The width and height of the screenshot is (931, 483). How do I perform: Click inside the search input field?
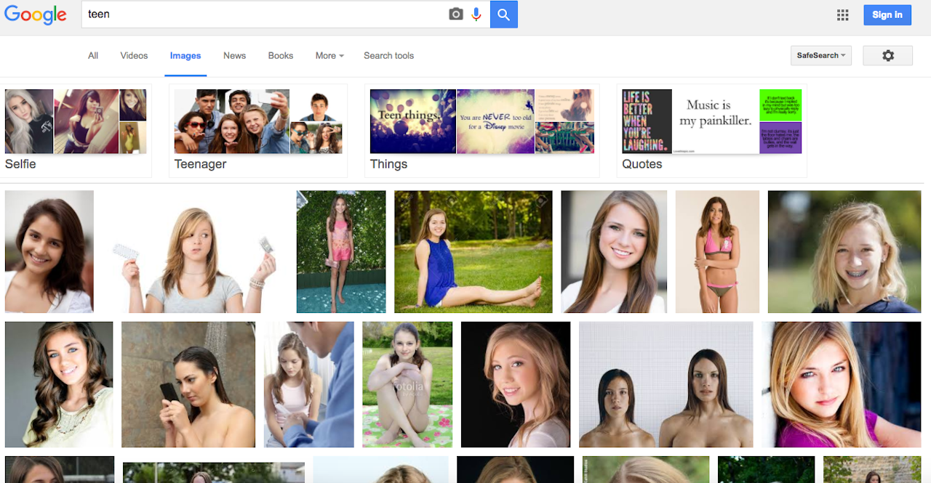point(255,14)
